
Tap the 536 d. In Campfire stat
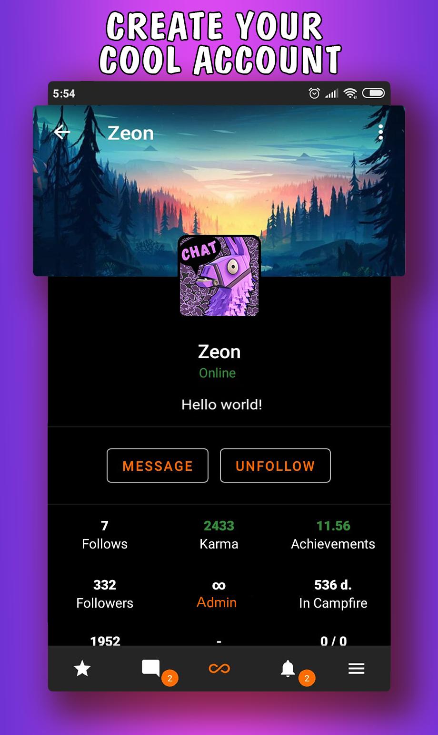click(x=333, y=594)
